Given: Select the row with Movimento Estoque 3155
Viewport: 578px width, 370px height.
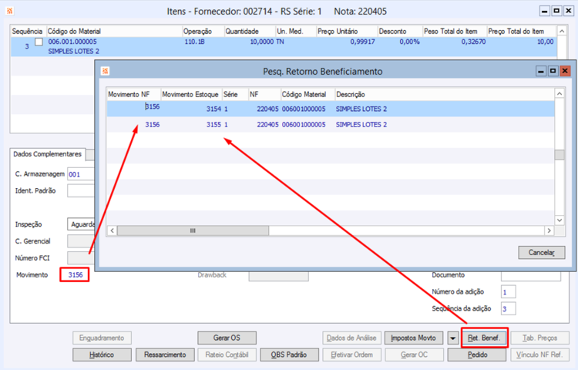Looking at the screenshot, I should point(331,125).
